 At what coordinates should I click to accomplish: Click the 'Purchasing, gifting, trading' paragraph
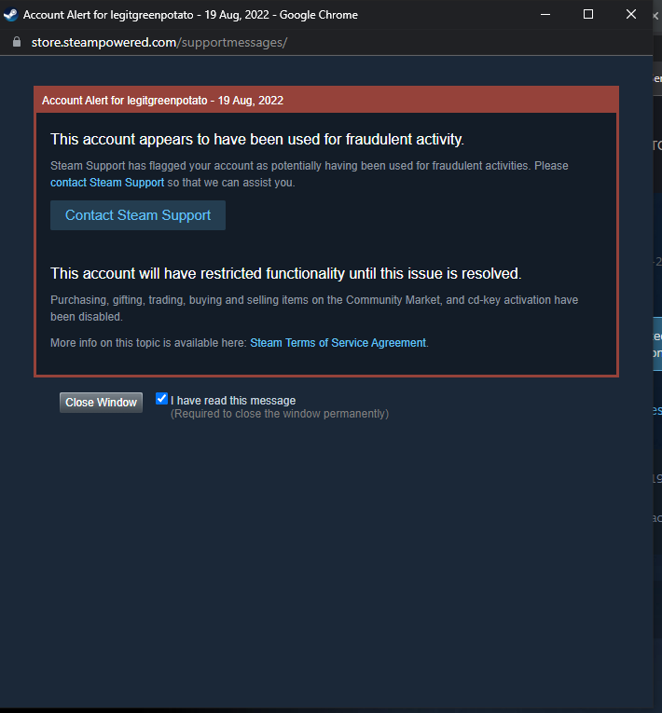click(314, 309)
